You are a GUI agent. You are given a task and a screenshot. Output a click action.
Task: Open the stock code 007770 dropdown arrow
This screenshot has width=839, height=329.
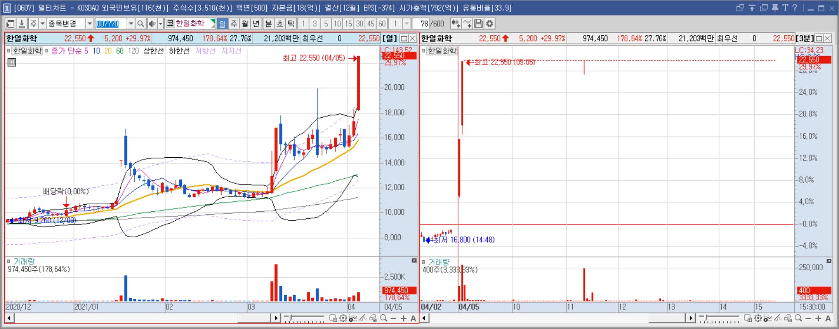pos(131,24)
